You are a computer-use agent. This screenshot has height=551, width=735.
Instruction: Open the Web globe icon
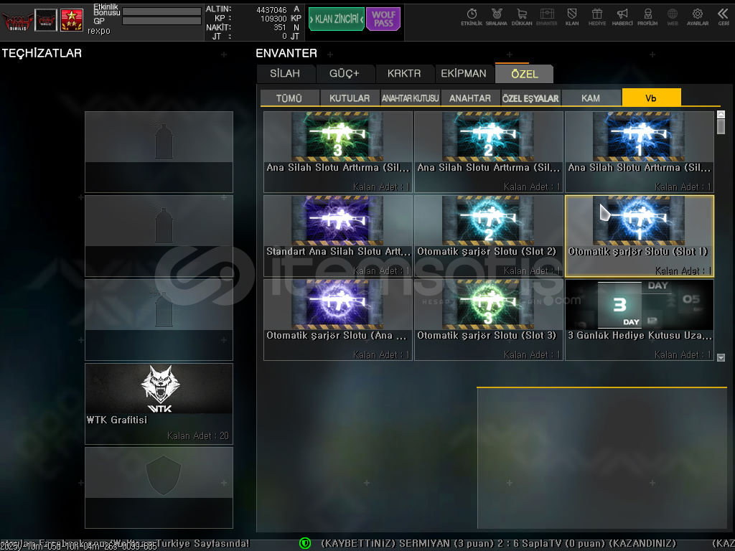[x=672, y=17]
